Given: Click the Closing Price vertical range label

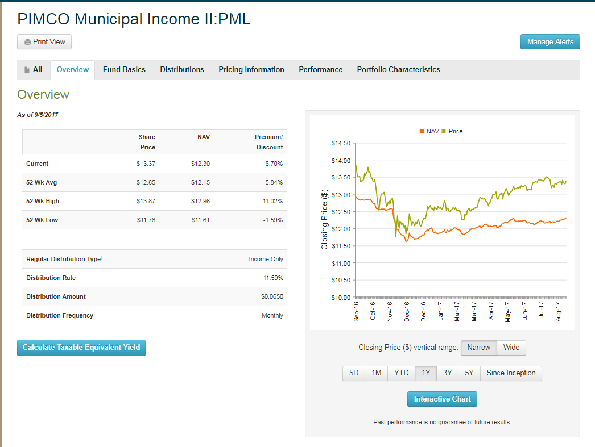Looking at the screenshot, I should tap(408, 348).
